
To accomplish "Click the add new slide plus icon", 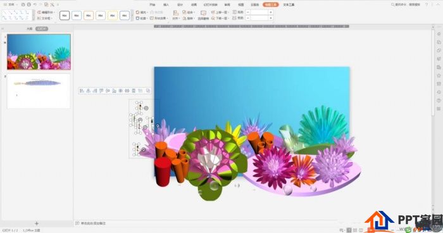I will [x=37, y=224].
